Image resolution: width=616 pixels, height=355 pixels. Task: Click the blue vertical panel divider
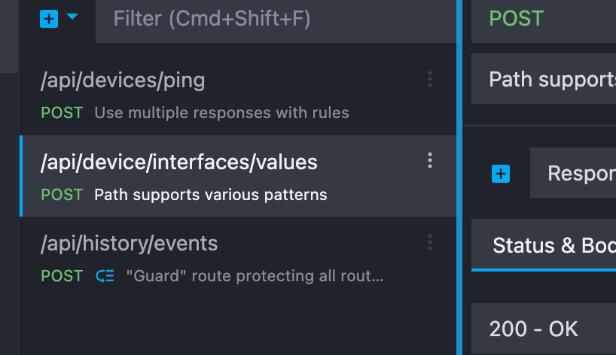coord(459,177)
